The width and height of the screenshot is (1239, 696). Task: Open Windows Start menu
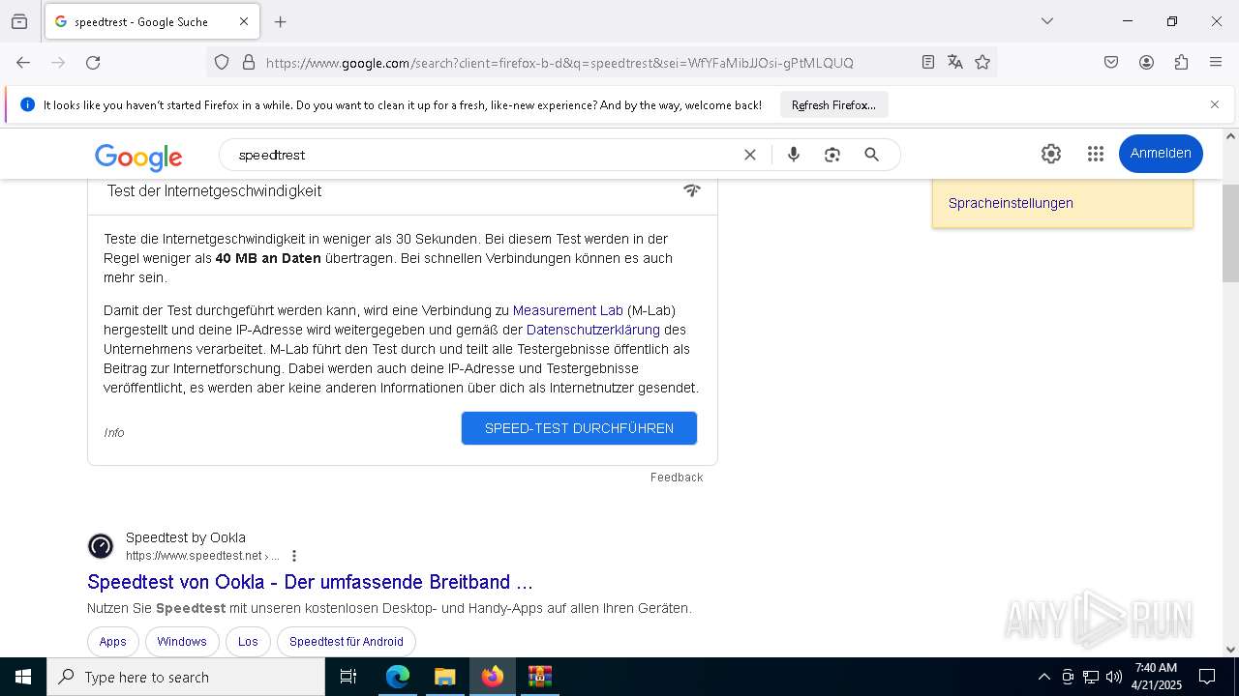click(x=23, y=677)
